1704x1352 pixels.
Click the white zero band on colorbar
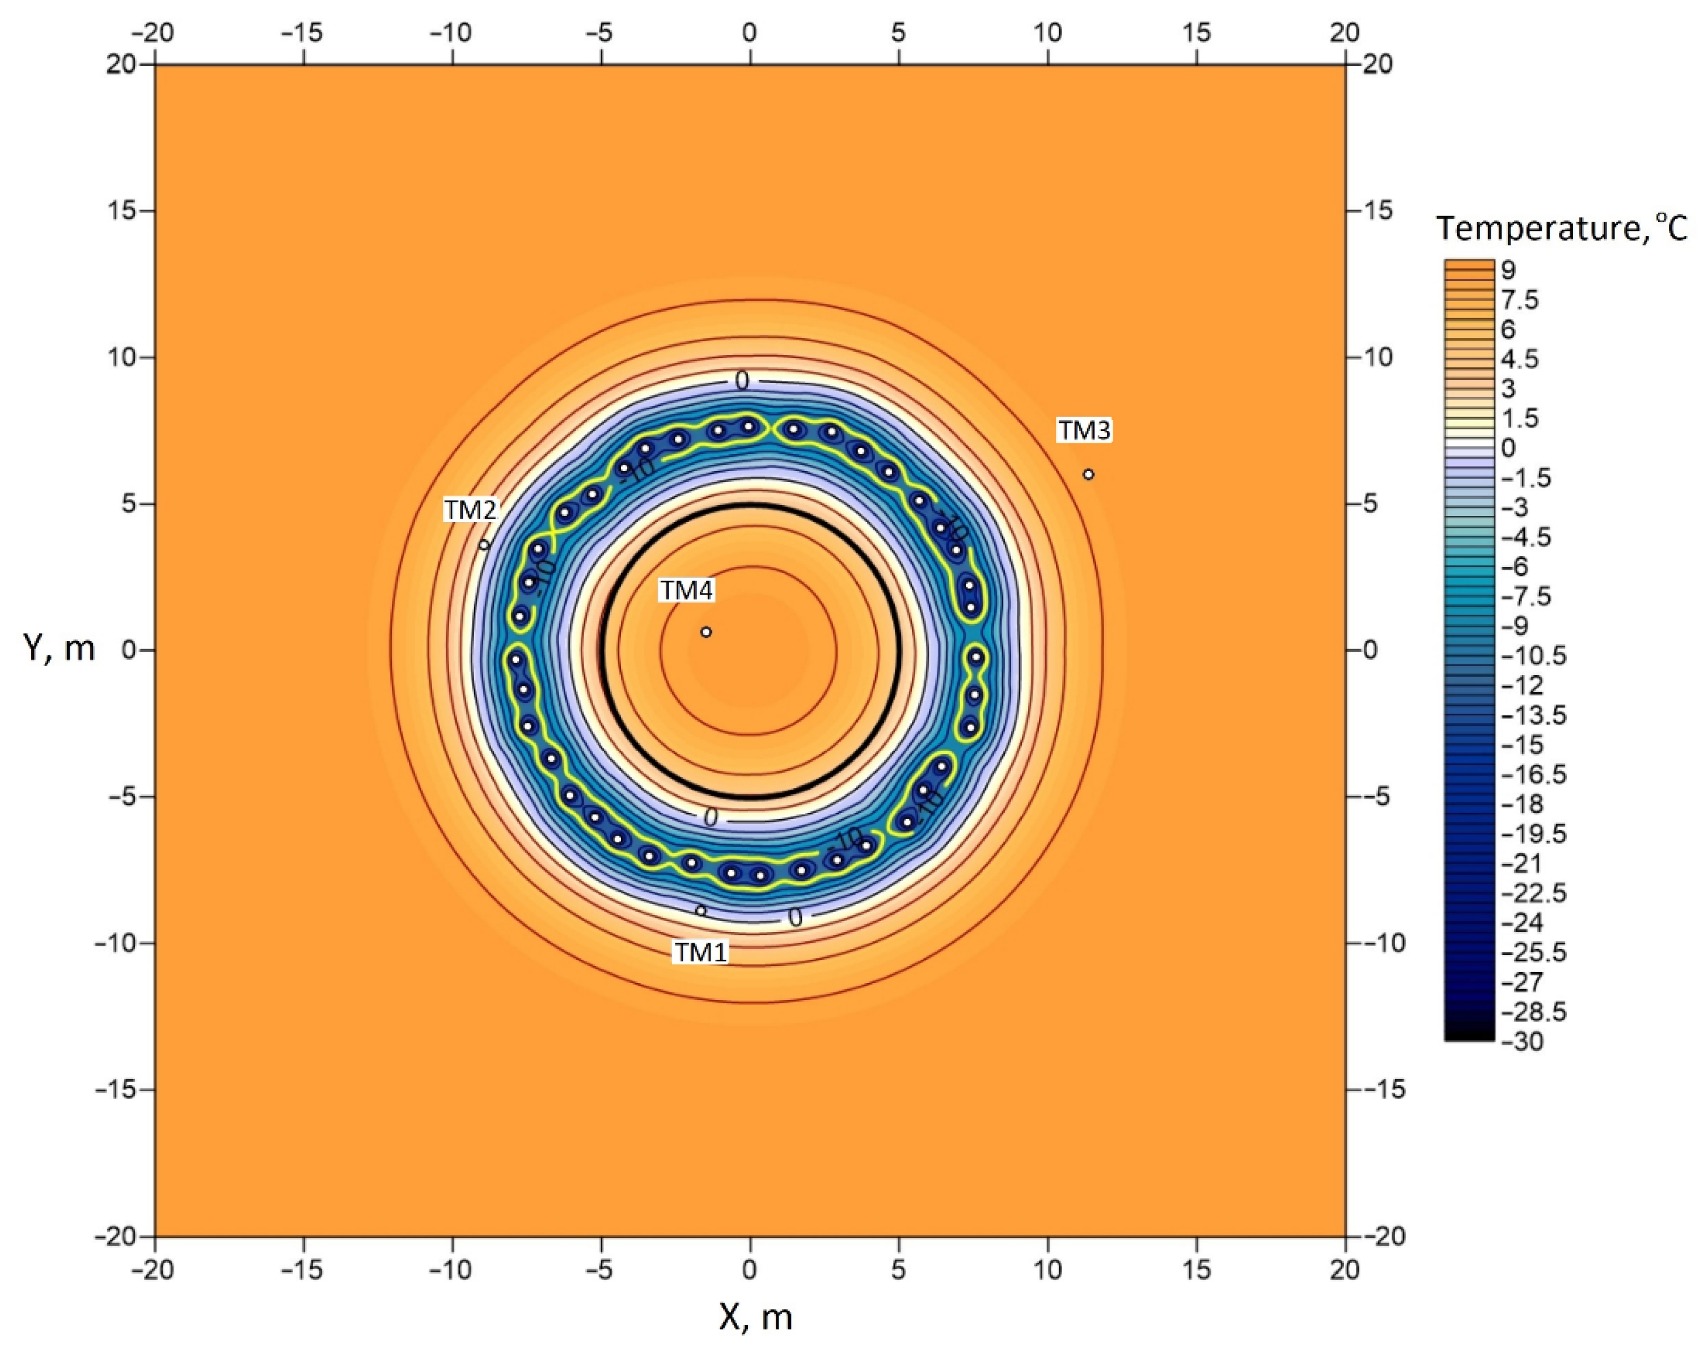pos(1469,442)
